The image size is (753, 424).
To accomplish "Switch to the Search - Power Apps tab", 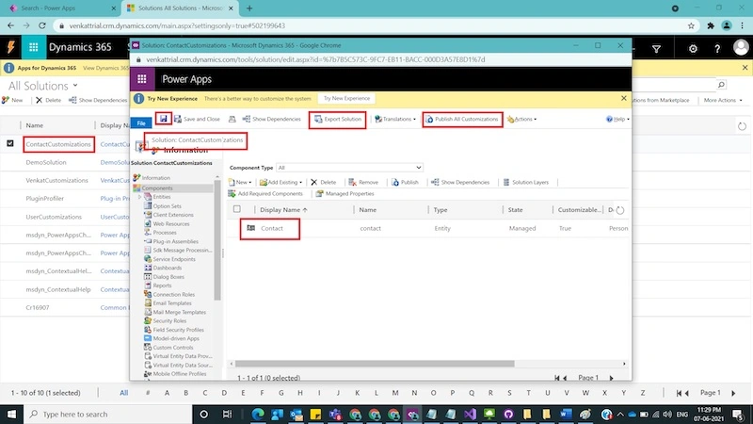I will pos(61,8).
